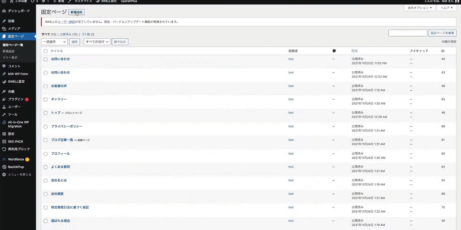
Task: Click the 適用 button
Action: click(x=75, y=42)
